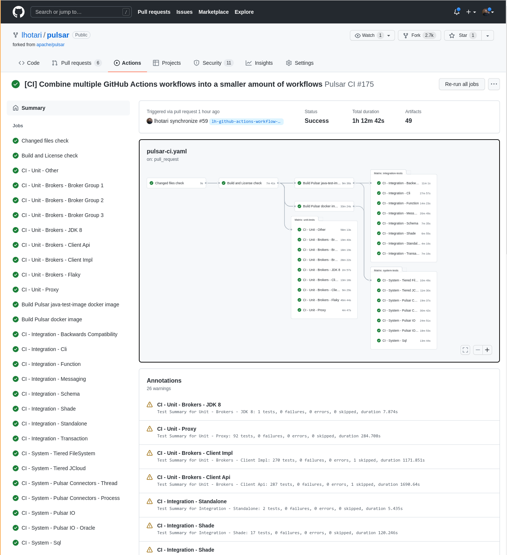Image resolution: width=507 pixels, height=555 pixels.
Task: Open the notifications bell
Action: (x=457, y=12)
